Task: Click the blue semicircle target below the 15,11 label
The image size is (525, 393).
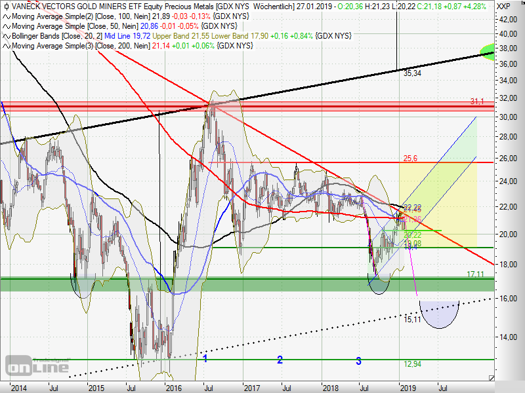Action: point(439,314)
